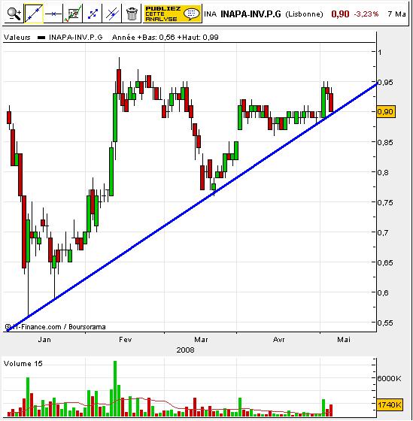This screenshot has height=421, width=413.
Task: Click the Mar month label
Action: 201,339
